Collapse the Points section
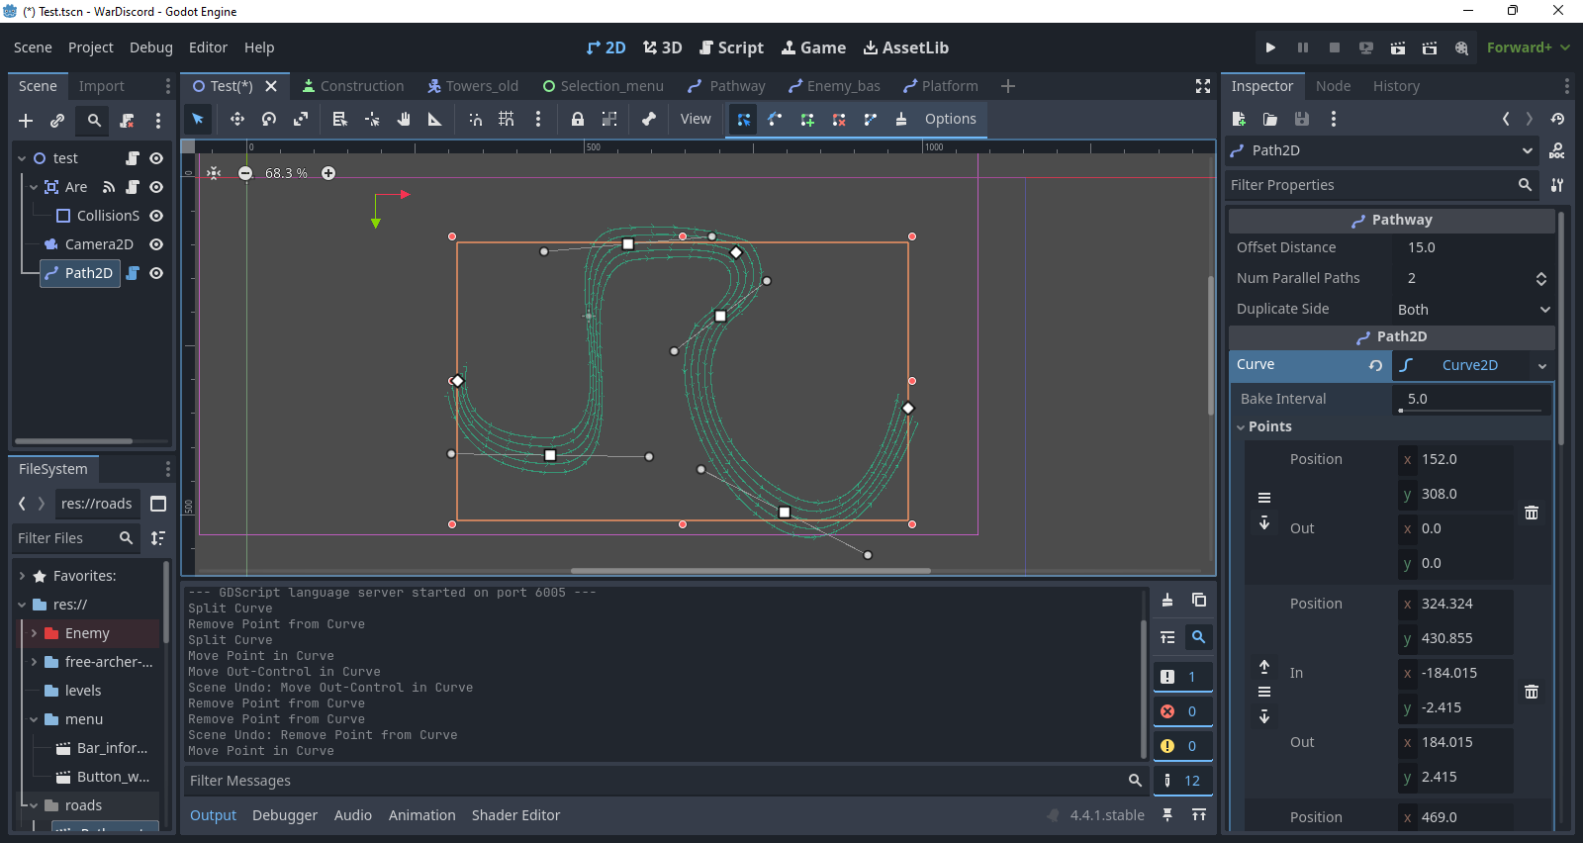The image size is (1583, 843). [x=1242, y=426]
